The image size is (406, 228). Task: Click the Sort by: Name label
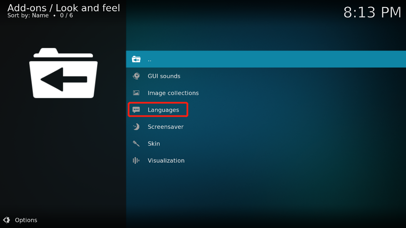[x=28, y=15]
